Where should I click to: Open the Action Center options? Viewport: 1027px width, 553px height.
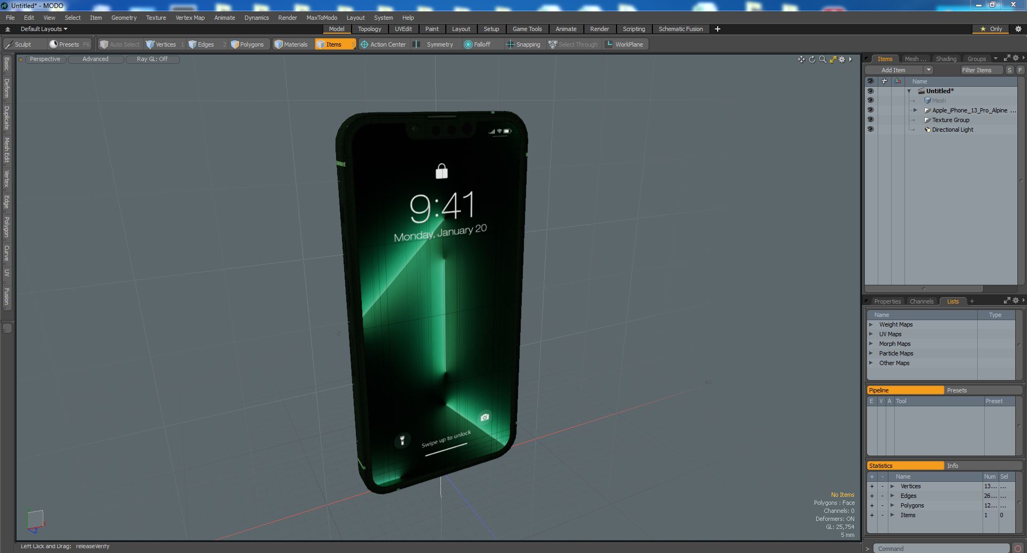click(x=383, y=44)
